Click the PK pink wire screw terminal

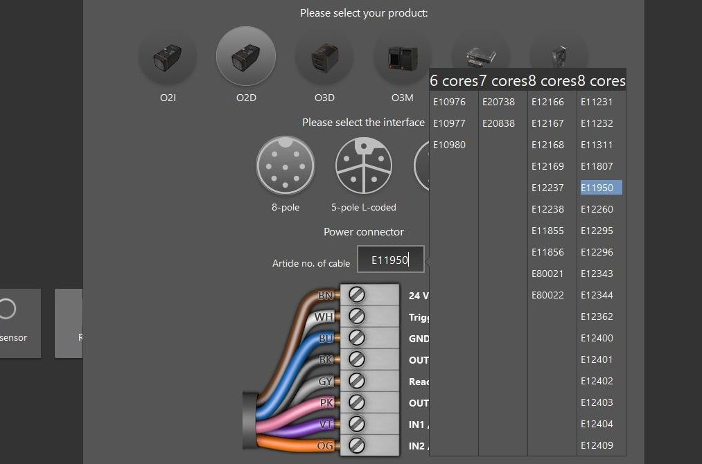coord(357,402)
